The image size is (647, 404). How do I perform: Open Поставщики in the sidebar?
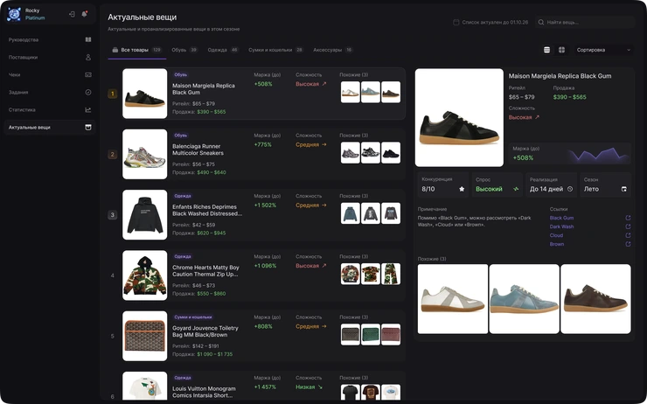pyautogui.click(x=50, y=58)
